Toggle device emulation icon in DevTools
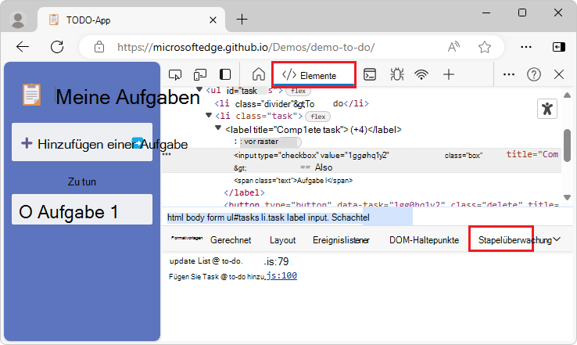Image resolution: width=577 pixels, height=345 pixels. 200,74
